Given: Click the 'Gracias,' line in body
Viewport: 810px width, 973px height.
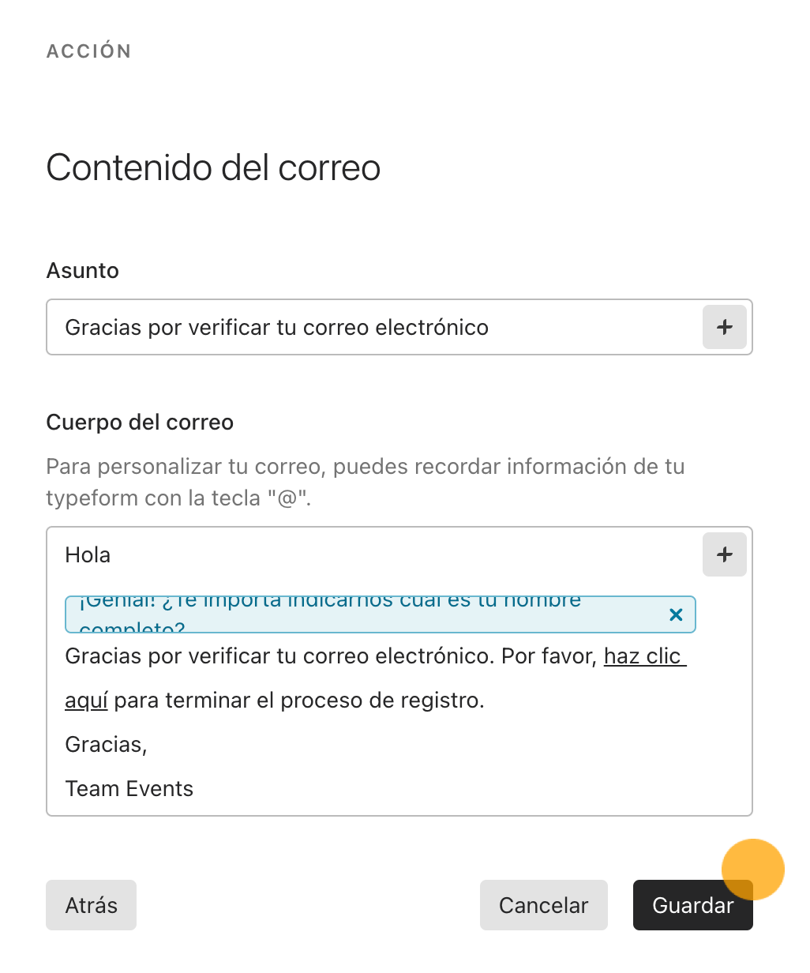Looking at the screenshot, I should [x=106, y=745].
